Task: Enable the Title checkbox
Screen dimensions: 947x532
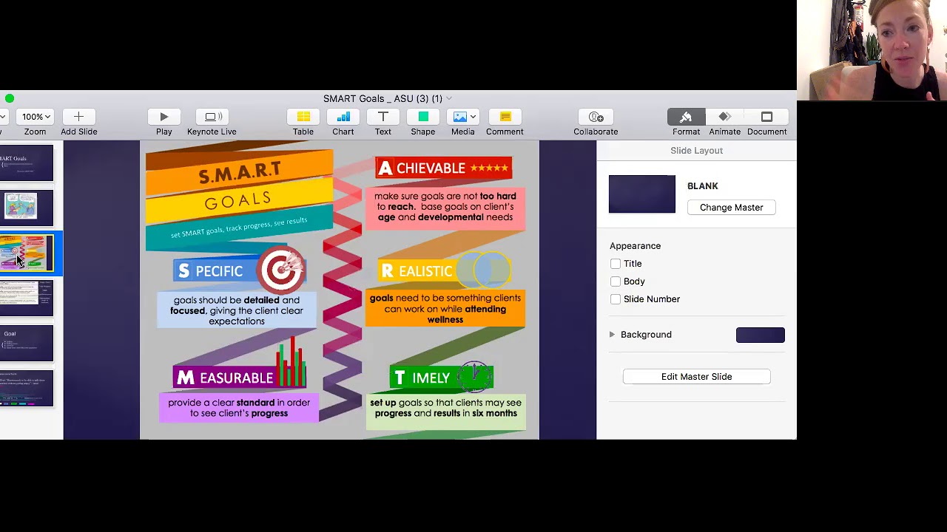Action: coord(616,264)
